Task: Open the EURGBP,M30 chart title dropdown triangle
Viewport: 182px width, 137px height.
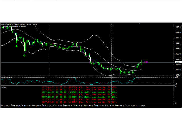Action: (2, 24)
